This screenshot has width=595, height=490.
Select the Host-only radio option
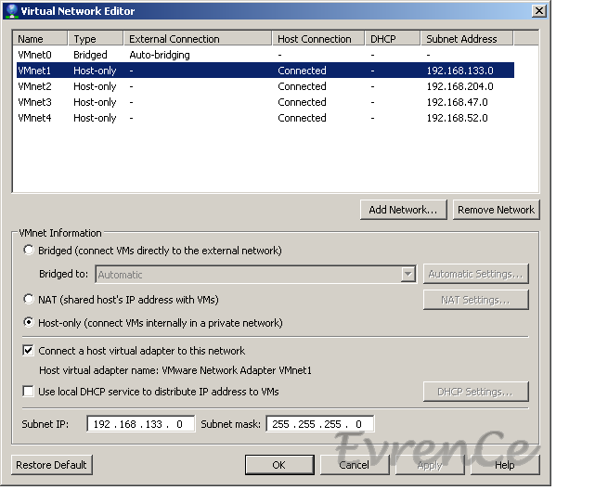pyautogui.click(x=30, y=323)
